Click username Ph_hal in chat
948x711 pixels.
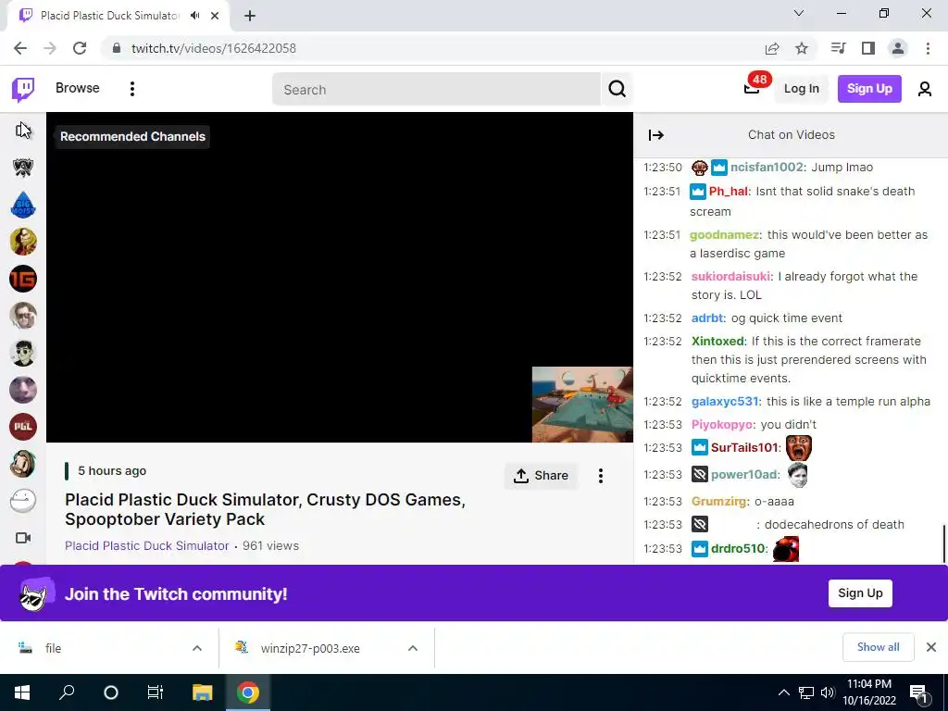click(x=728, y=192)
